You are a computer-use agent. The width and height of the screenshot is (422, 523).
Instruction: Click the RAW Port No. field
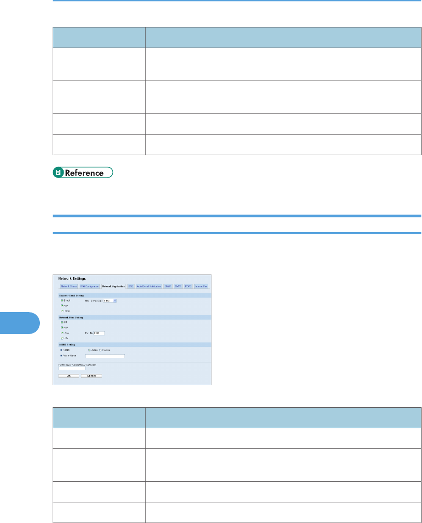[x=99, y=333]
